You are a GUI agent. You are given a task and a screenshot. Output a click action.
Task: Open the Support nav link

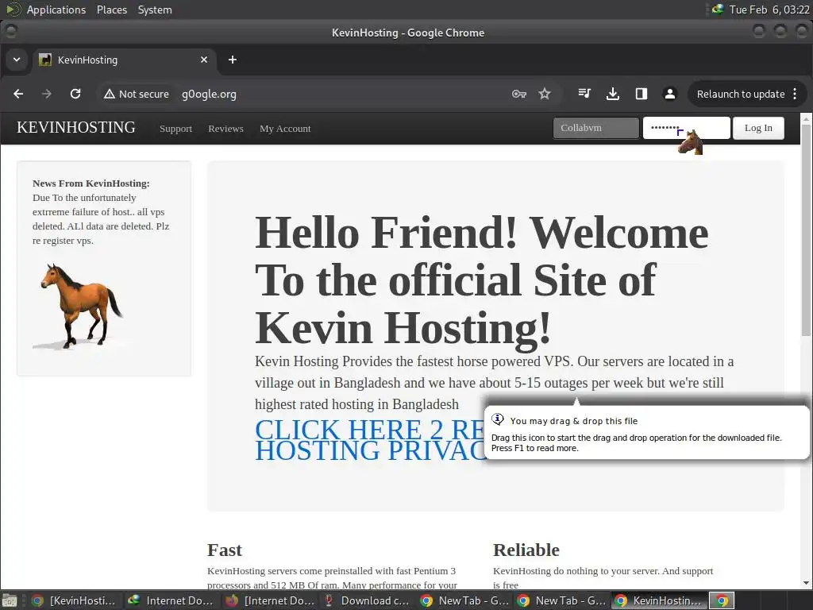pyautogui.click(x=175, y=129)
